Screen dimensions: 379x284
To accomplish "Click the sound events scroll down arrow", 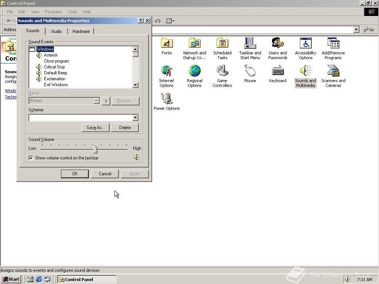I will [135, 85].
